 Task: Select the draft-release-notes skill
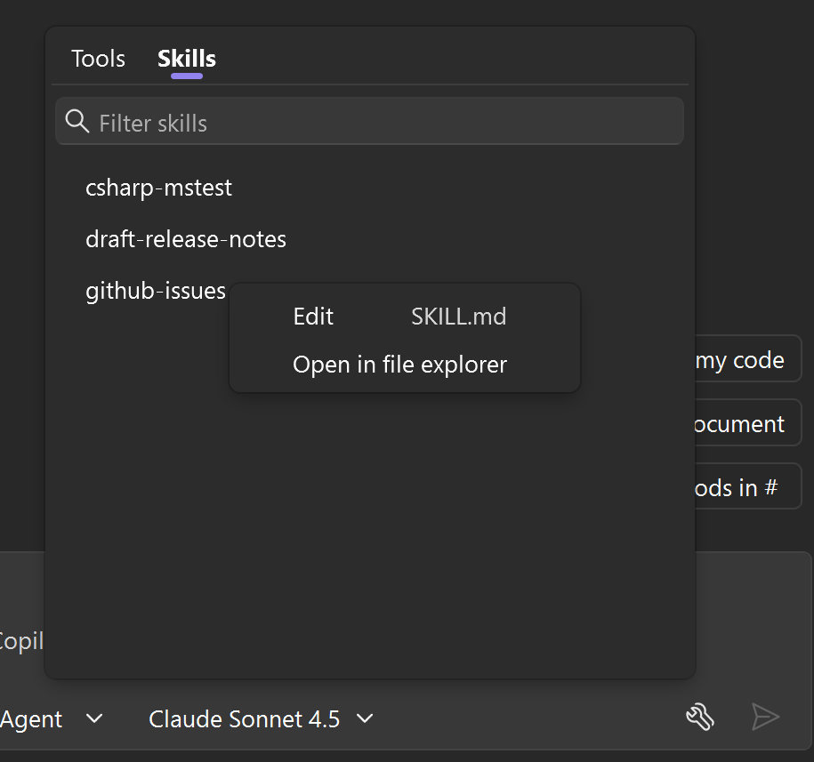(x=186, y=239)
